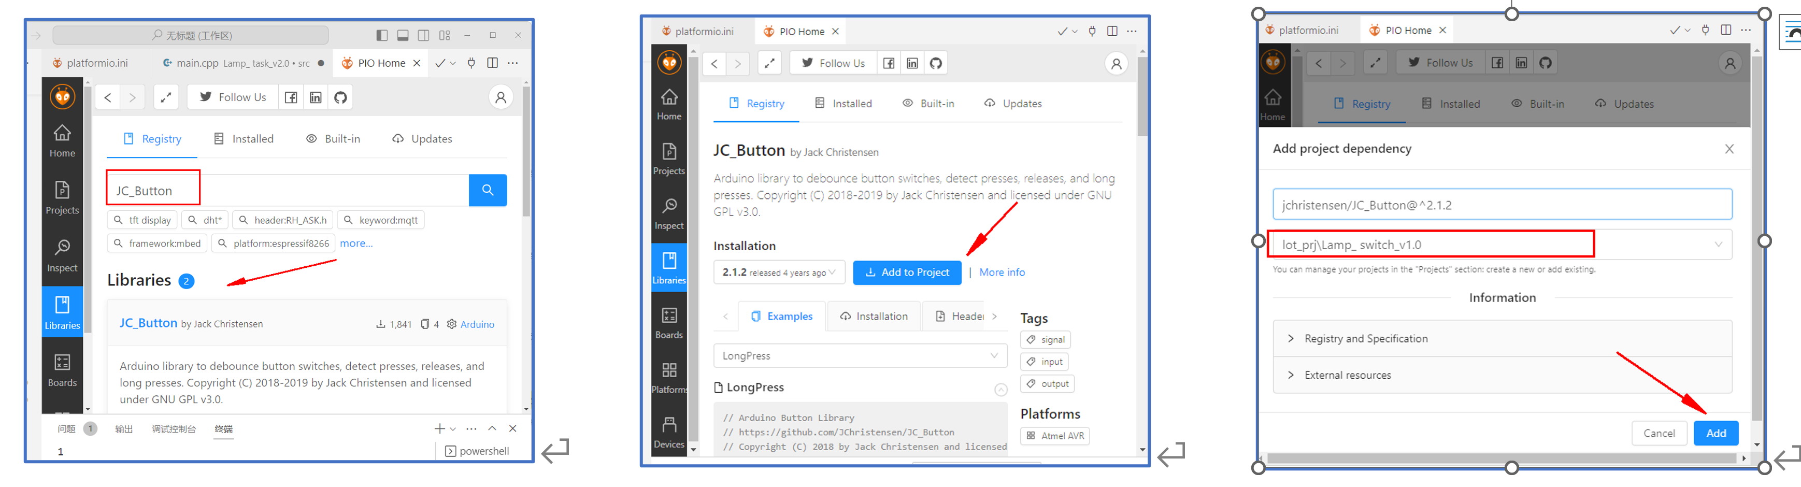The width and height of the screenshot is (1801, 487).
Task: Expand External resources section
Action: [x=1502, y=375]
